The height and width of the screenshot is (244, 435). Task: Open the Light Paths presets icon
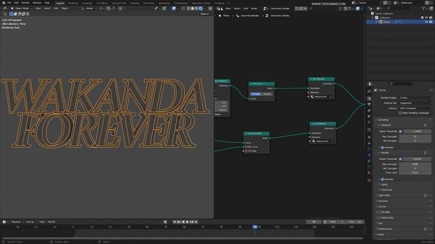coord(426,196)
